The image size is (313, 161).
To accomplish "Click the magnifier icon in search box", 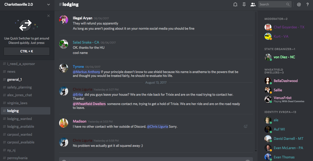I will [288, 4].
